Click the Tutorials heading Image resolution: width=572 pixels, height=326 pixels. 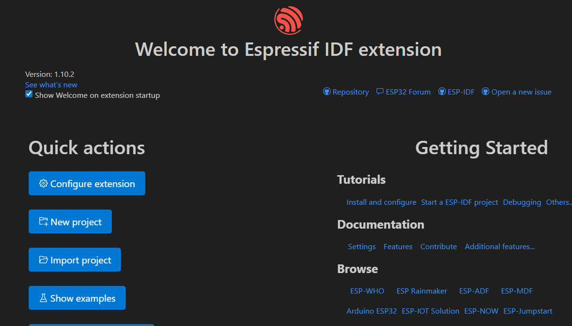click(361, 179)
